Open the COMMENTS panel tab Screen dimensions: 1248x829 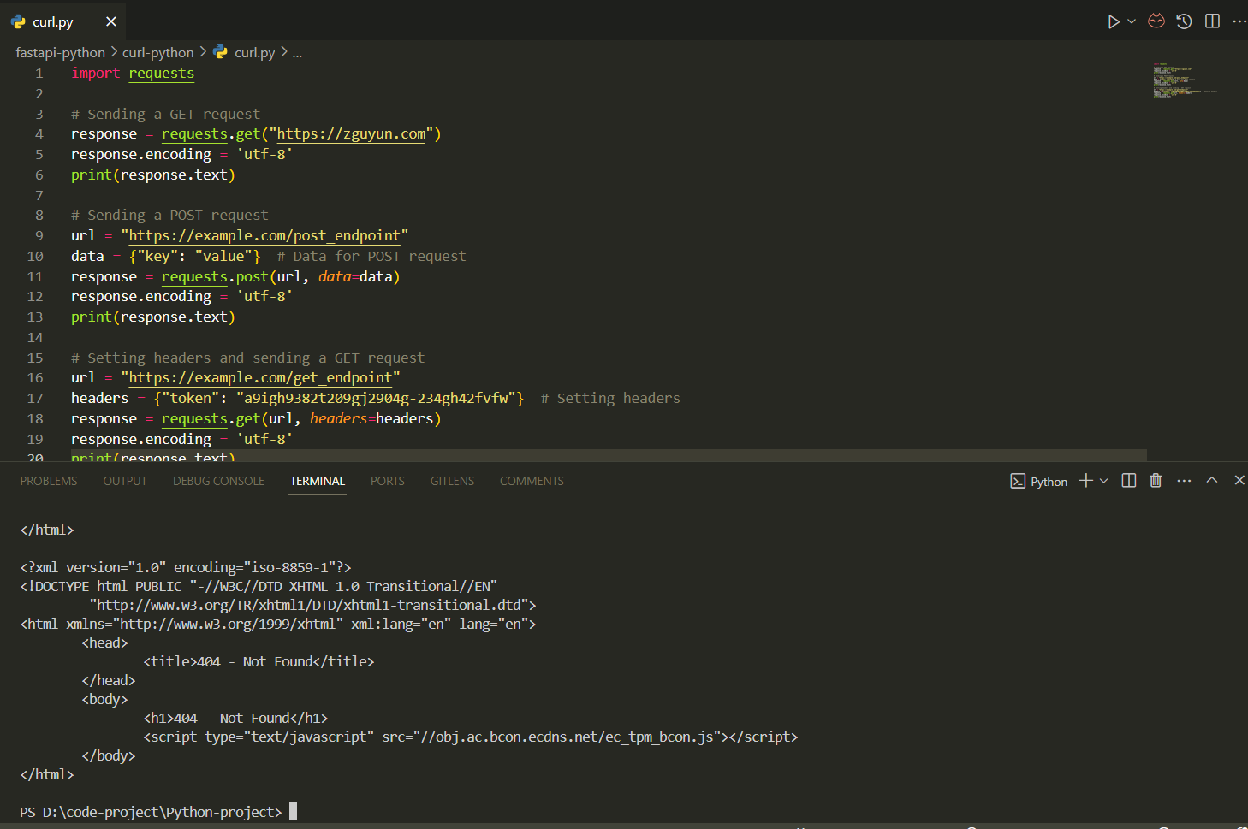point(532,481)
